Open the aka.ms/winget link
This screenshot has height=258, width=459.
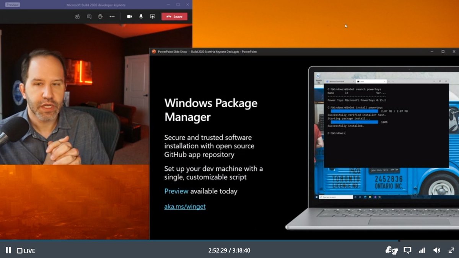point(184,206)
